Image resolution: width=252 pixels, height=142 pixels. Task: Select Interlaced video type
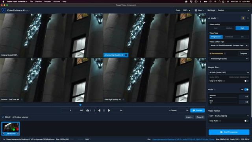click(x=229, y=37)
